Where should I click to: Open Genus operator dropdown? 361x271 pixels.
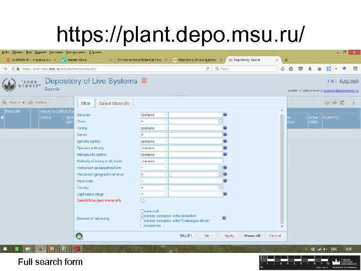tap(154, 134)
